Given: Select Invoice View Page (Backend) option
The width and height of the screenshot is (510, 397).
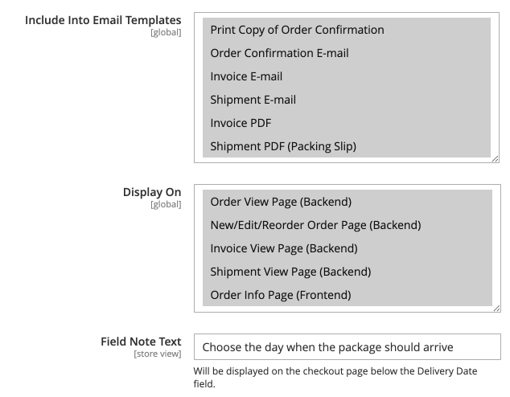Looking at the screenshot, I should 283,248.
